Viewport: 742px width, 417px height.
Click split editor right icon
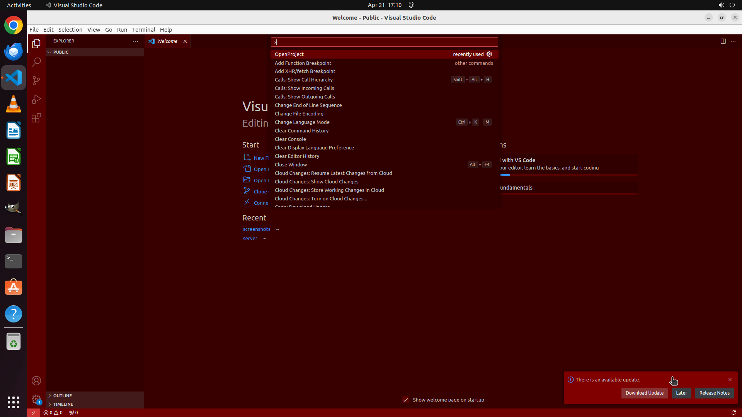point(723,41)
